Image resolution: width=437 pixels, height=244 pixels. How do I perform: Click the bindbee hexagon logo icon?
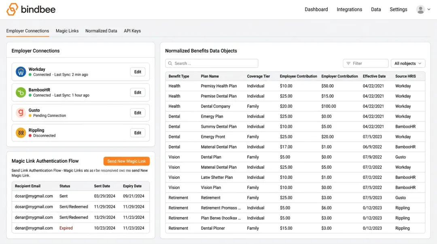click(12, 9)
